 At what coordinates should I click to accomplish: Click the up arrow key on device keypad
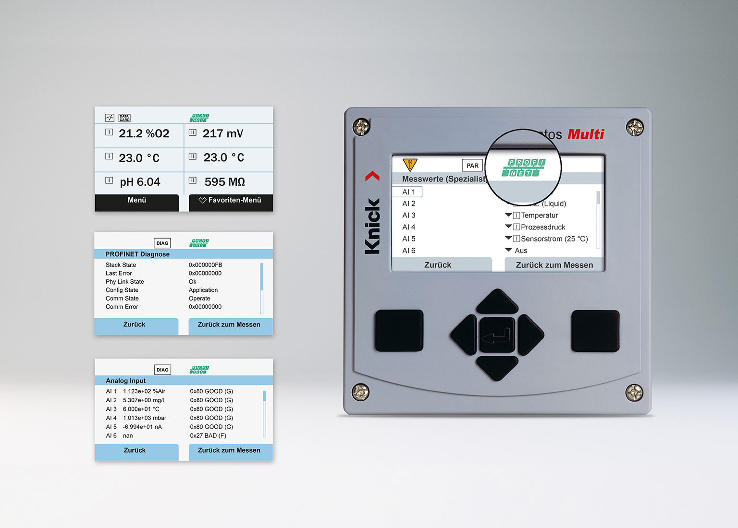[497, 301]
